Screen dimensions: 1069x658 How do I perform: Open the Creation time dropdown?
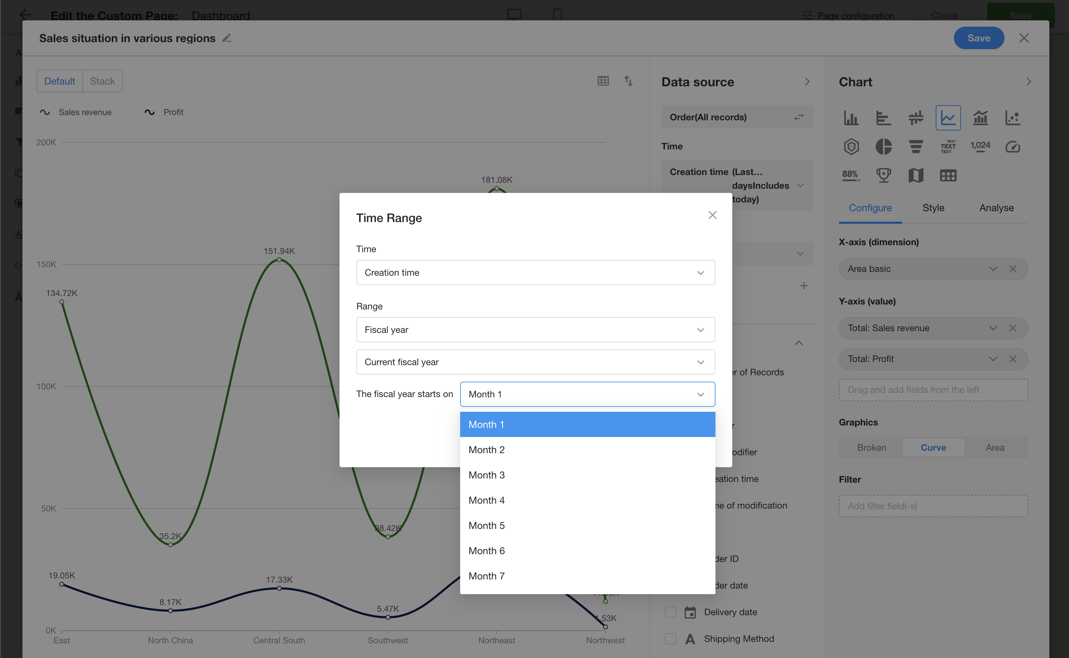pos(536,273)
